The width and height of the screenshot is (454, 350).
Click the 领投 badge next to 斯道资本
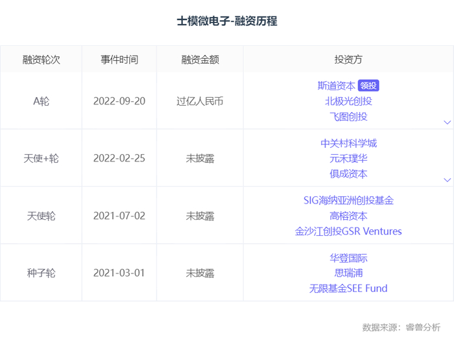[368, 86]
